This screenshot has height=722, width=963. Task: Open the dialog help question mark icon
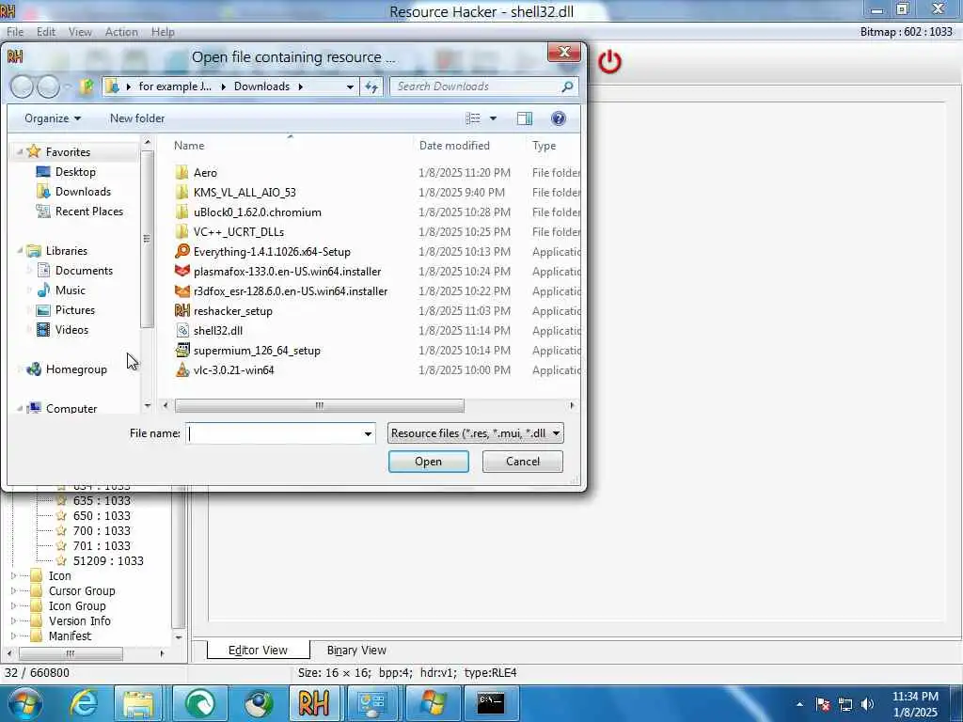(x=559, y=118)
